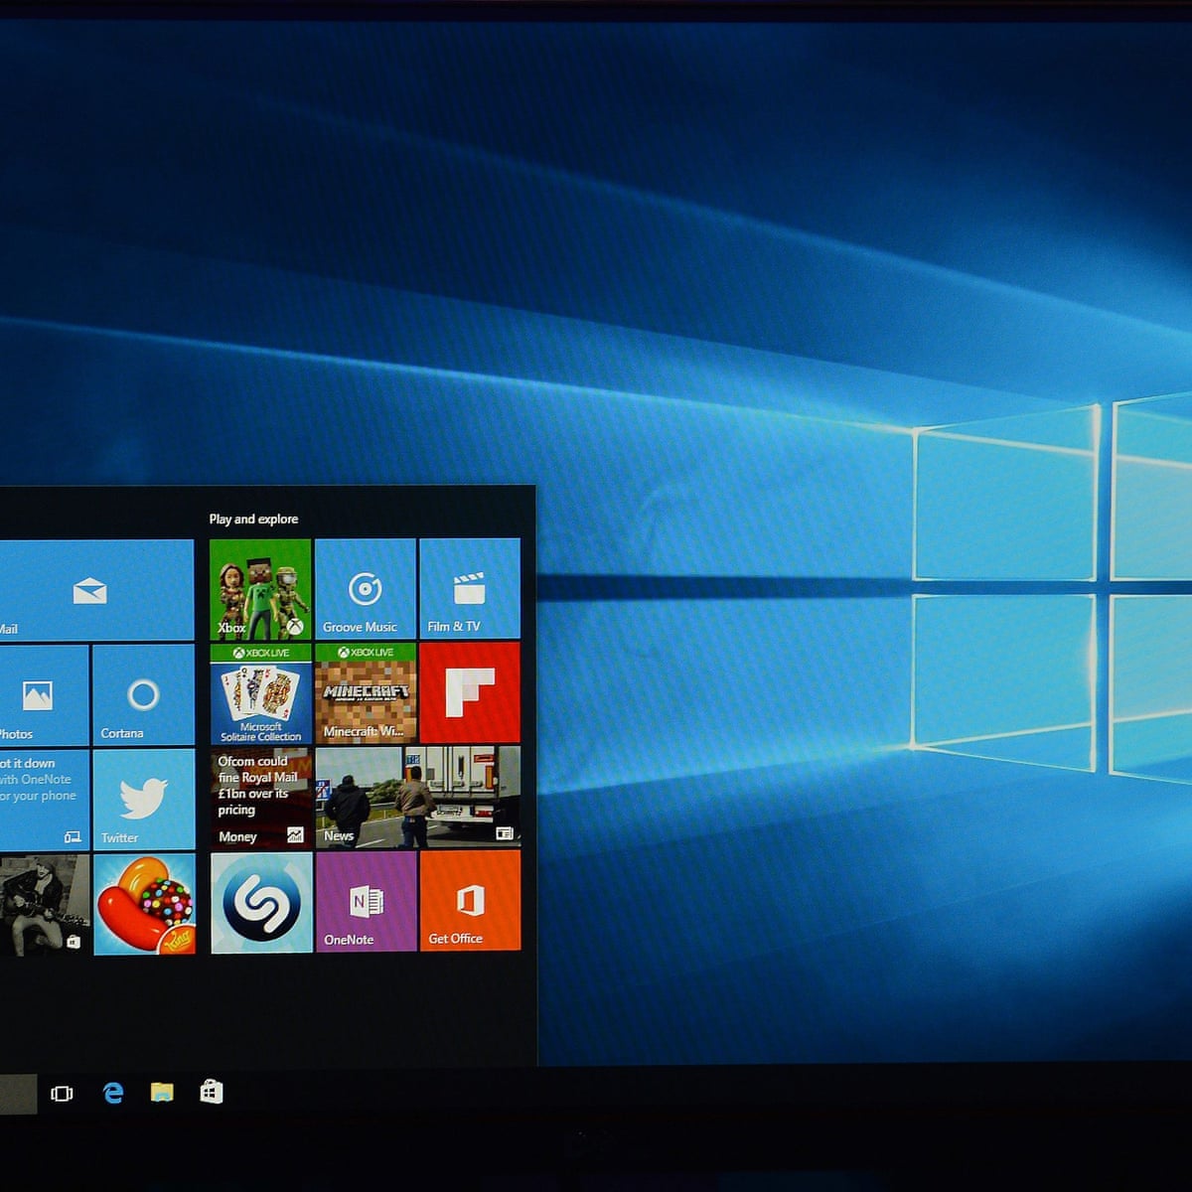Open the Store from the taskbar
The height and width of the screenshot is (1192, 1192).
click(x=211, y=1093)
